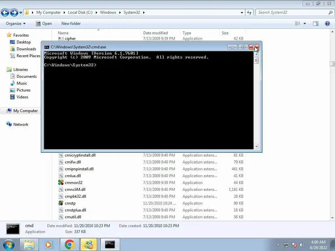This screenshot has width=335, height=251.
Task: Open Videos library in the navigation pane
Action: [22, 97]
